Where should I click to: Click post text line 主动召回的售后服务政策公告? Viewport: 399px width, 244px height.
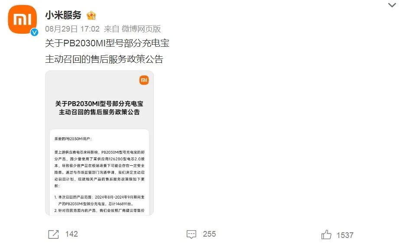pyautogui.click(x=104, y=59)
